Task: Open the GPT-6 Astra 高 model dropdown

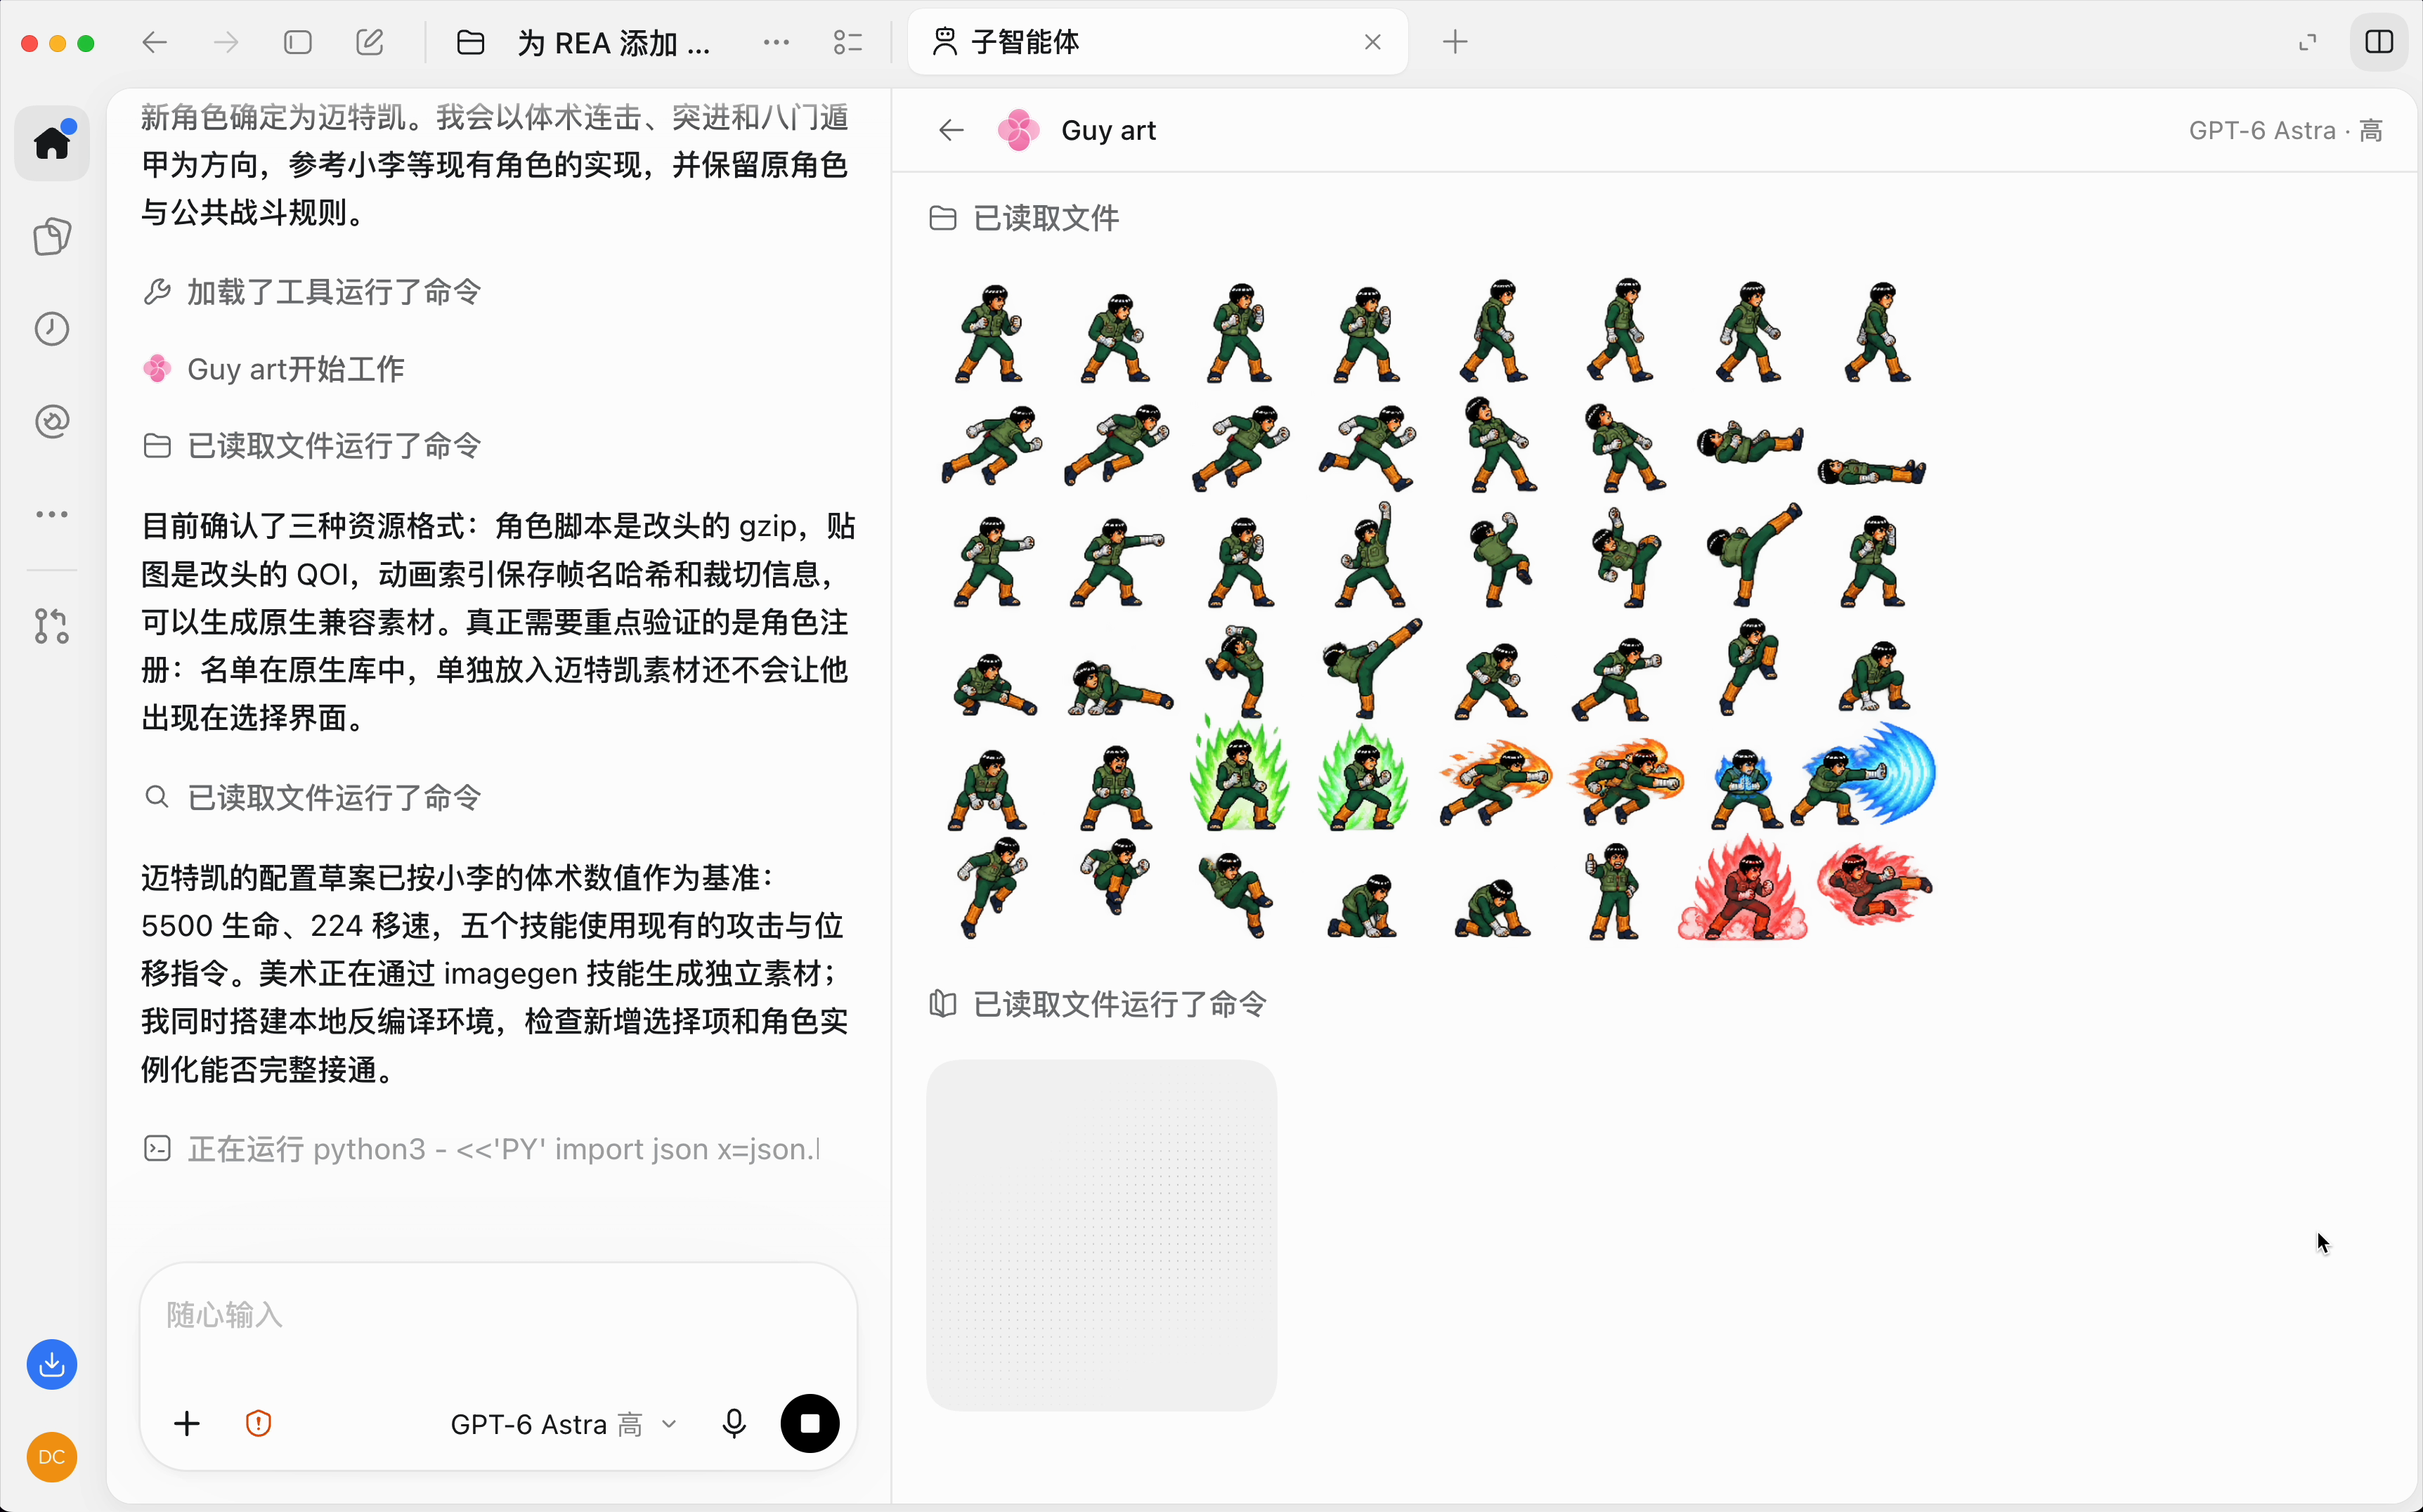Action: [x=564, y=1424]
